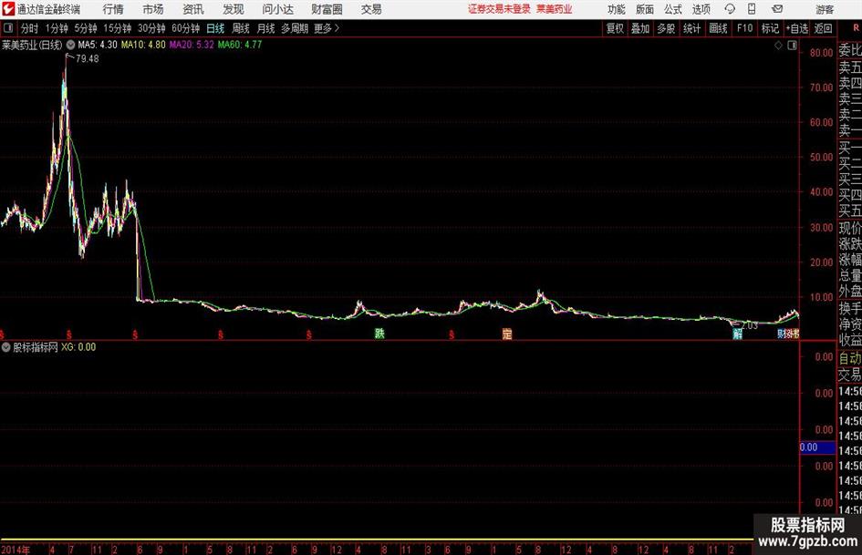
Task: Click the 委比 row in quote panel
Action: tap(850, 50)
